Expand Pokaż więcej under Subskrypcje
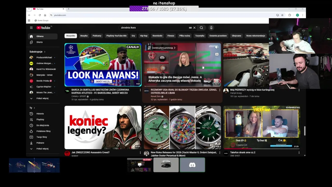Image resolution: width=332 pixels, height=187 pixels. (x=43, y=98)
